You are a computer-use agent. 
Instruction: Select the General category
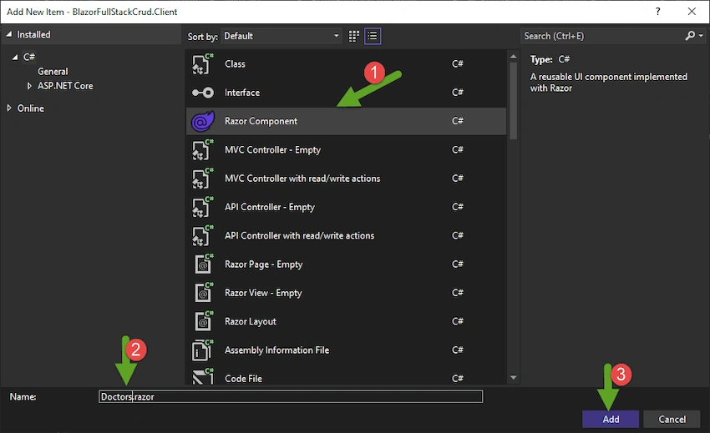[53, 72]
